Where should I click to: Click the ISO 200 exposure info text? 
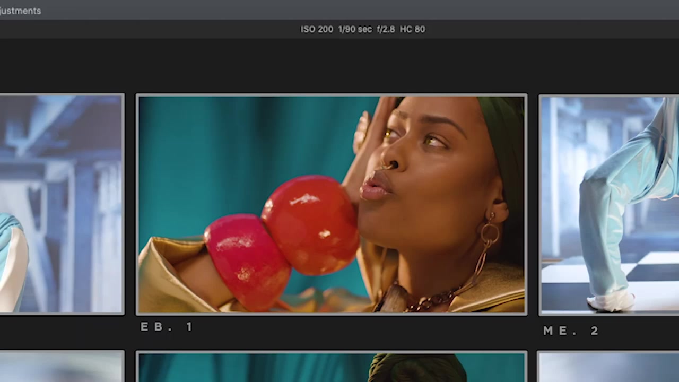pos(363,29)
